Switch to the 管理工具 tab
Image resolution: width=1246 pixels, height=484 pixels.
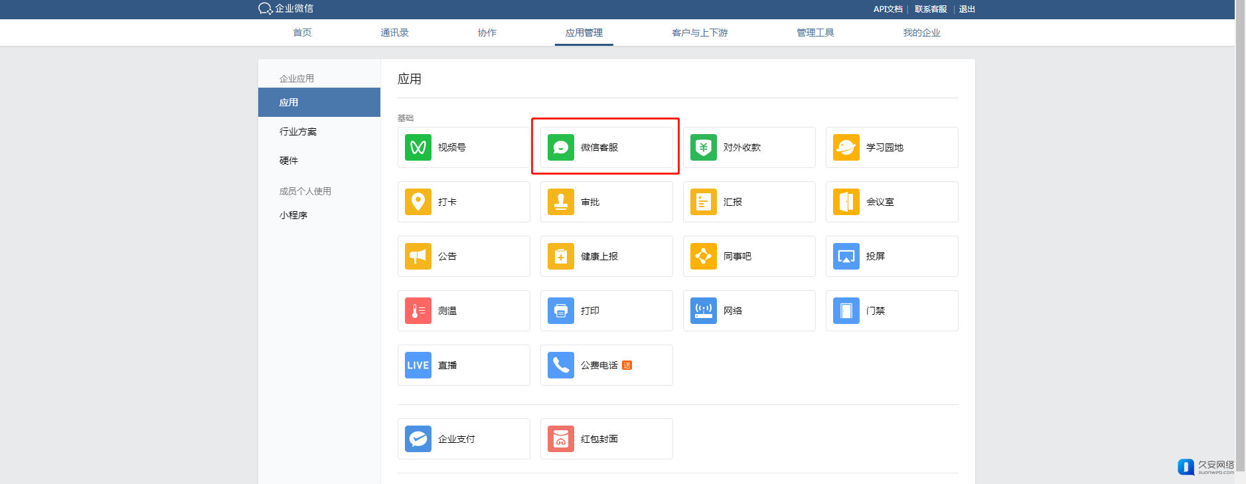(x=815, y=33)
